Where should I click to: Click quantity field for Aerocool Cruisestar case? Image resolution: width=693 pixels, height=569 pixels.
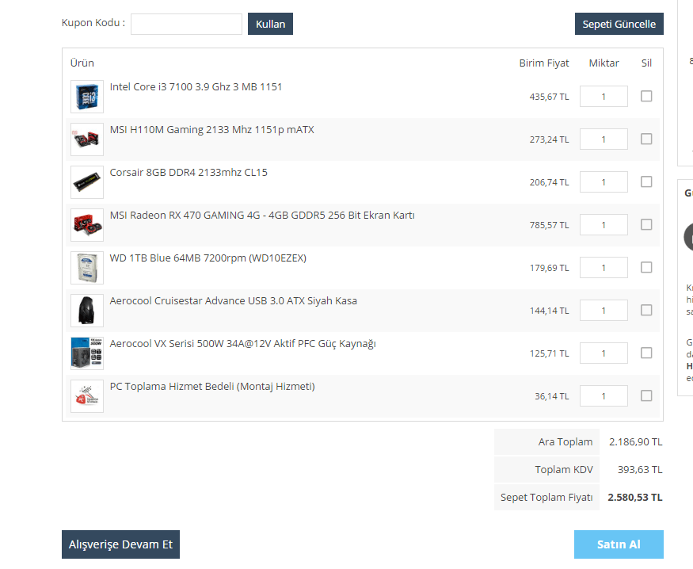pyautogui.click(x=604, y=311)
